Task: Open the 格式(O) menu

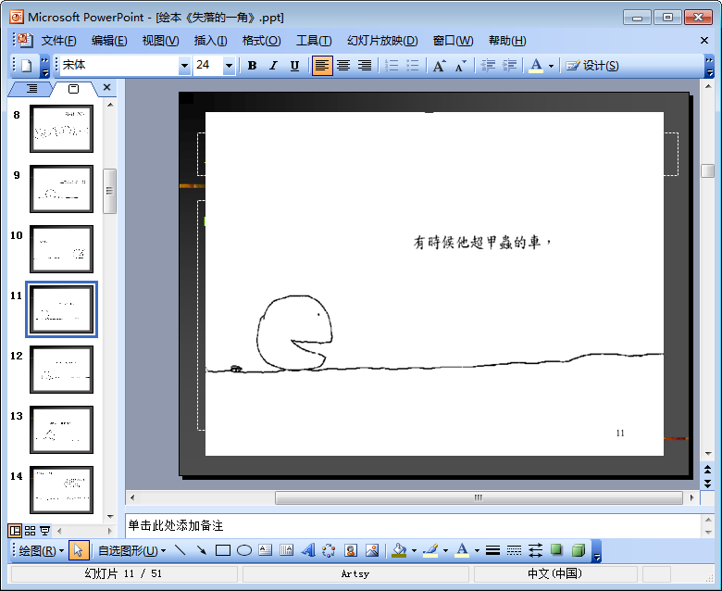Action: point(262,41)
